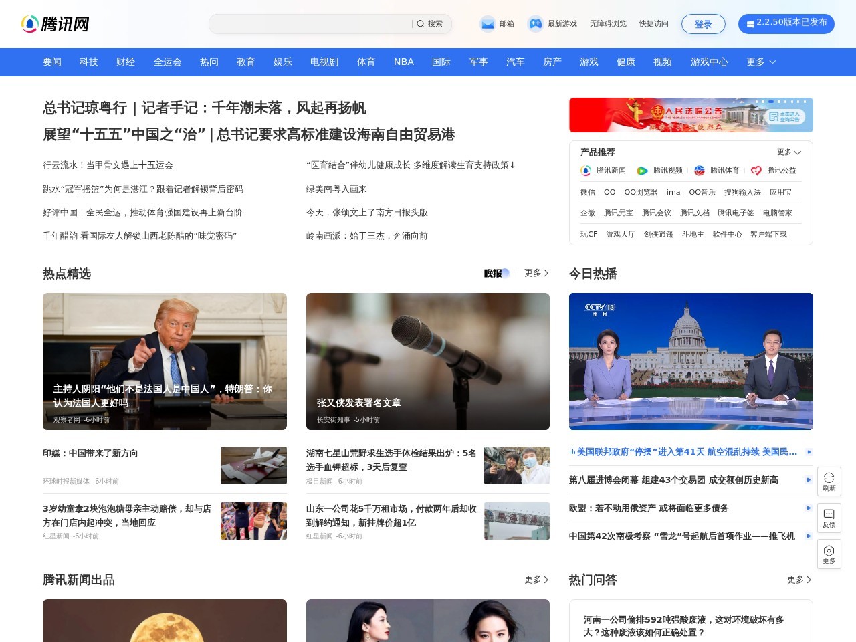Click the 最新游戏 gamepad icon
The image size is (856, 642).
click(534, 24)
